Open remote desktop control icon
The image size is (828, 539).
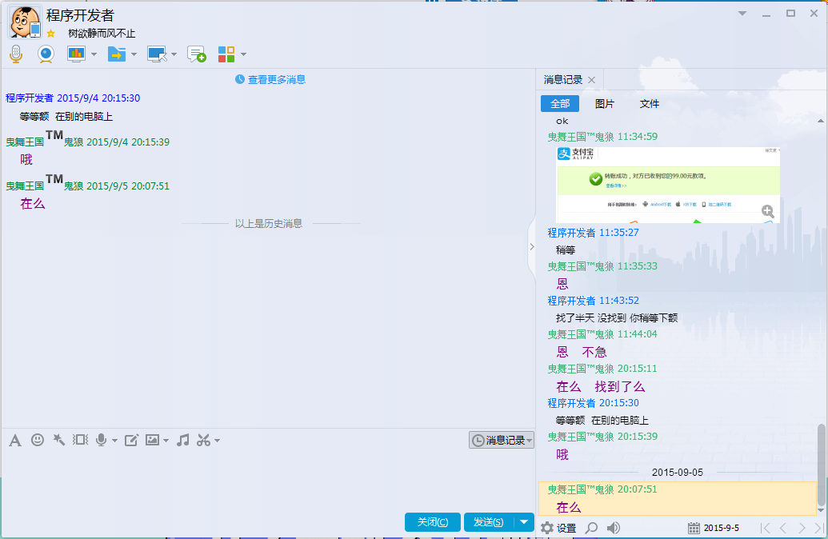coord(157,54)
